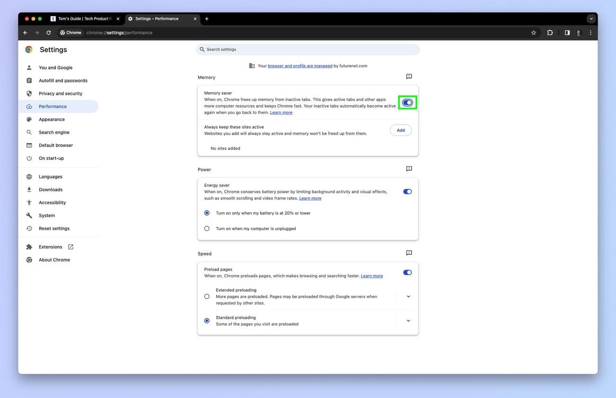The image size is (616, 398).
Task: Click the Search settings field
Action: [x=308, y=49]
